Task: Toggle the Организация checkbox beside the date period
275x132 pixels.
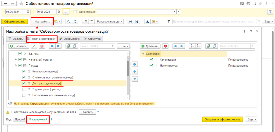Action: [x=75, y=12]
